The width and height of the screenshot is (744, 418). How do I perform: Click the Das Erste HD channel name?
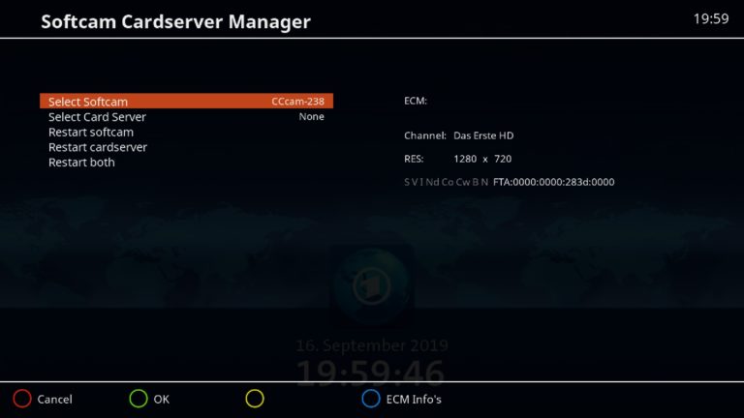coord(483,135)
